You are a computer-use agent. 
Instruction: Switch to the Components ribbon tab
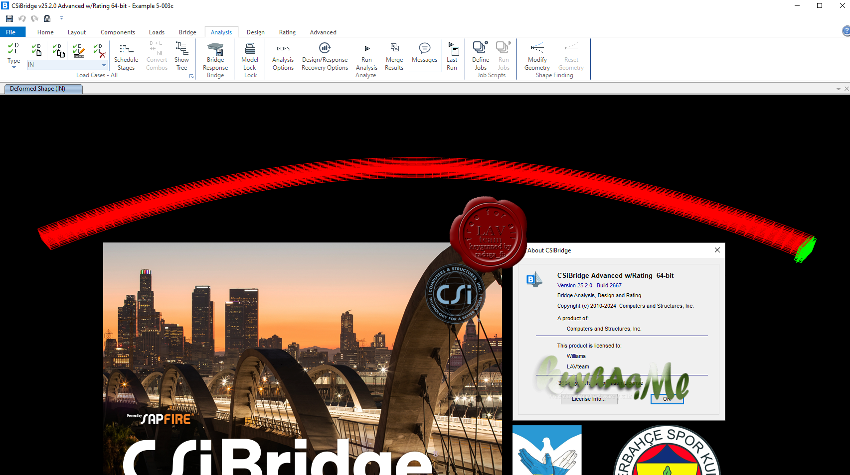[118, 32]
